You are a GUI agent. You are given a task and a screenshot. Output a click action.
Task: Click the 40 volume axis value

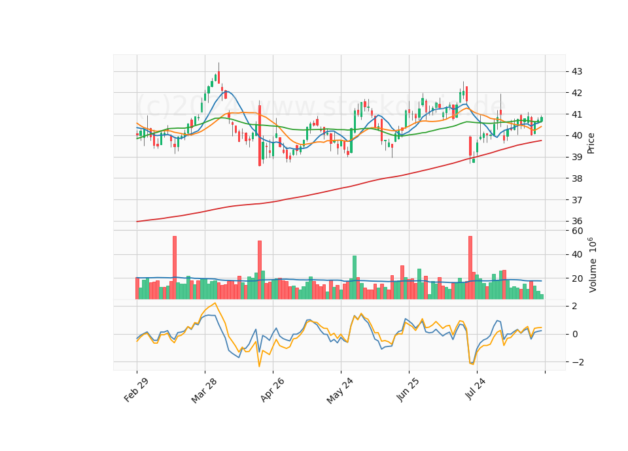(577, 254)
